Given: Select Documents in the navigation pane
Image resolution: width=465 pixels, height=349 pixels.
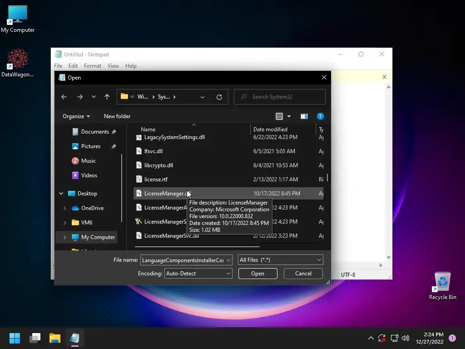Looking at the screenshot, I should pyautogui.click(x=94, y=132).
